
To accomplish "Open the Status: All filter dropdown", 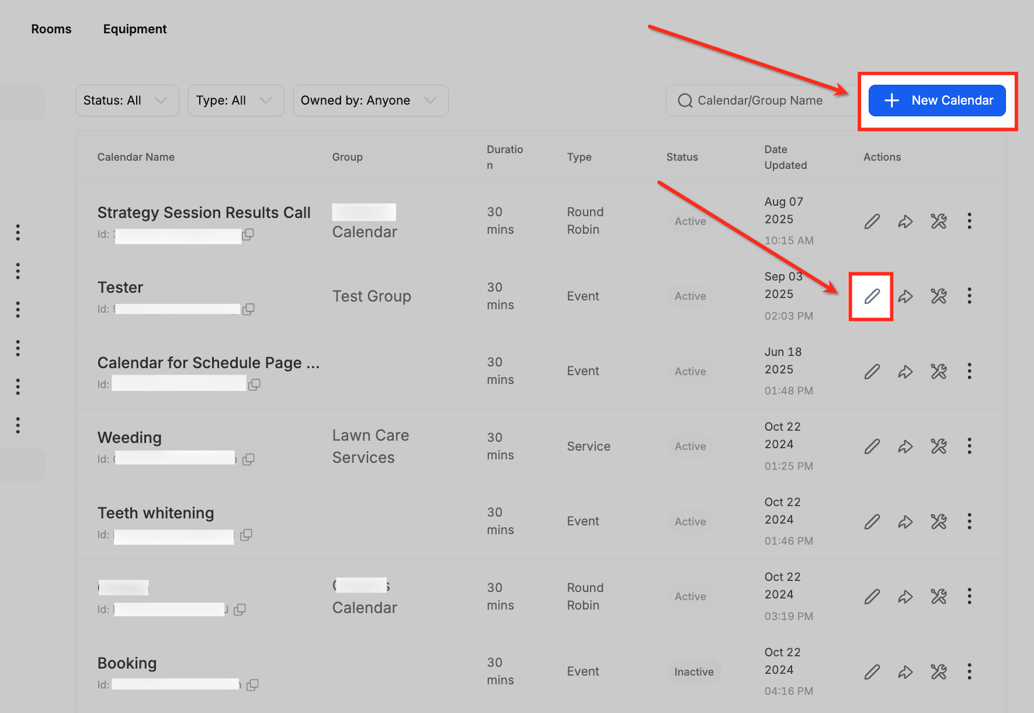I will (x=127, y=101).
